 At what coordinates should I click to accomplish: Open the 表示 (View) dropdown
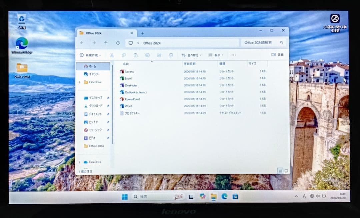tap(216, 55)
